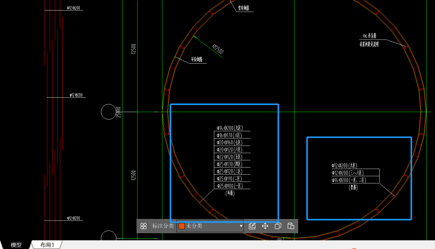Click the Φ6 连系筋 annotation
This screenshot has height=249, width=435.
(x=369, y=36)
